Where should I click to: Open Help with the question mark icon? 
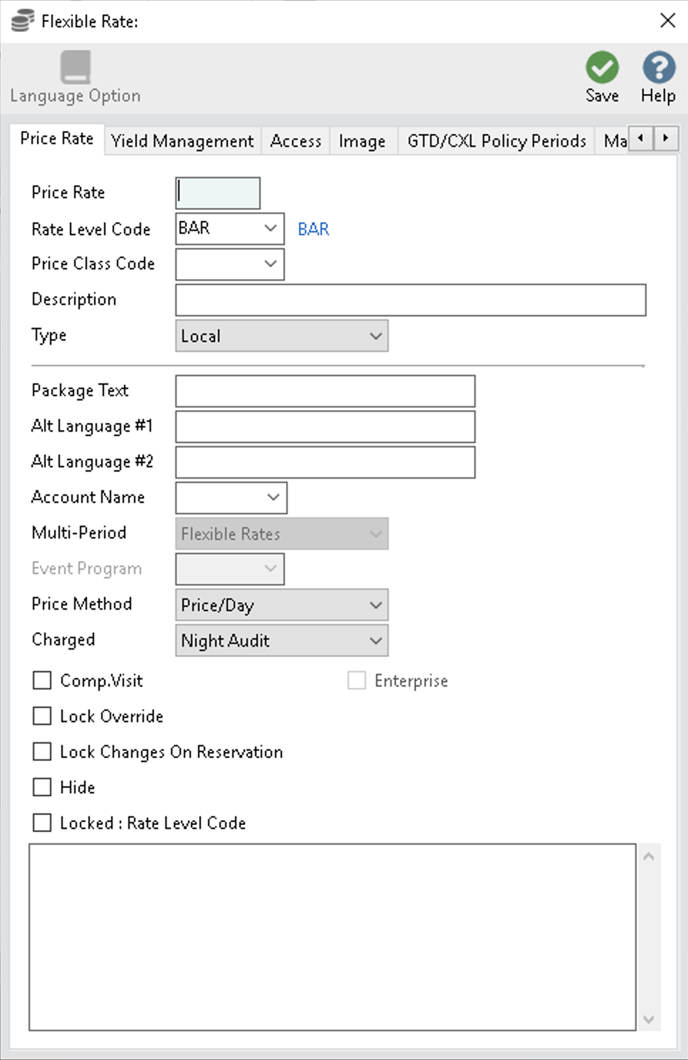coord(658,68)
